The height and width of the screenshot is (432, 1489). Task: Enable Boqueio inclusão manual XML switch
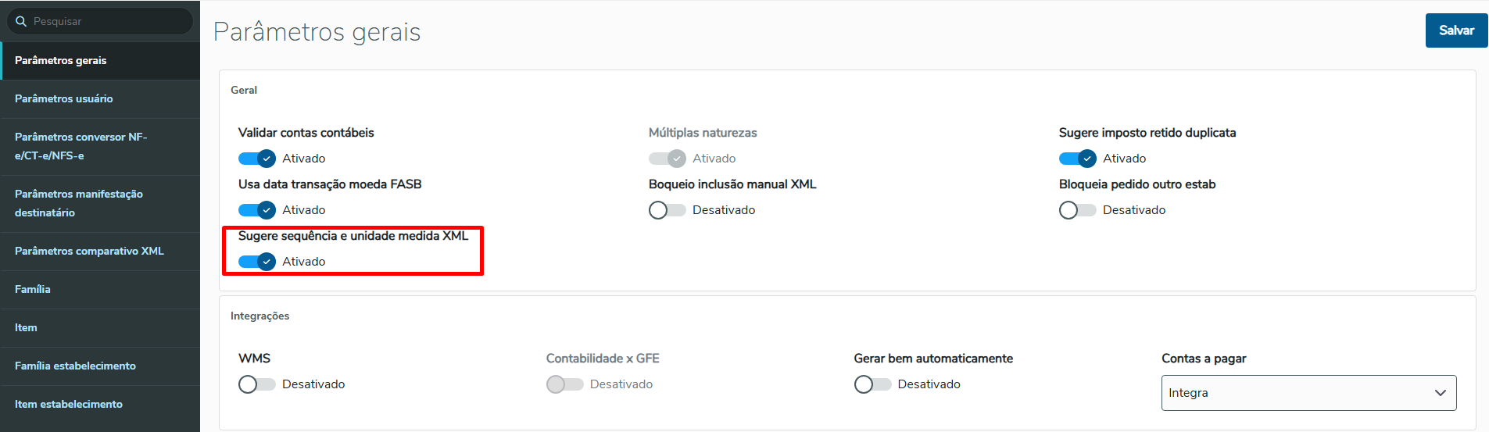[x=667, y=210]
